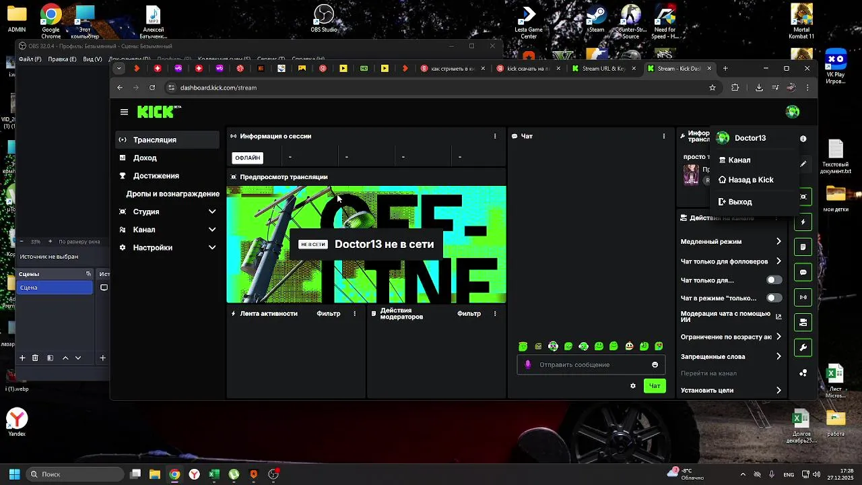The width and height of the screenshot is (862, 485).
Task: Click the broadcast signal icon in right sidebar
Action: [803, 298]
